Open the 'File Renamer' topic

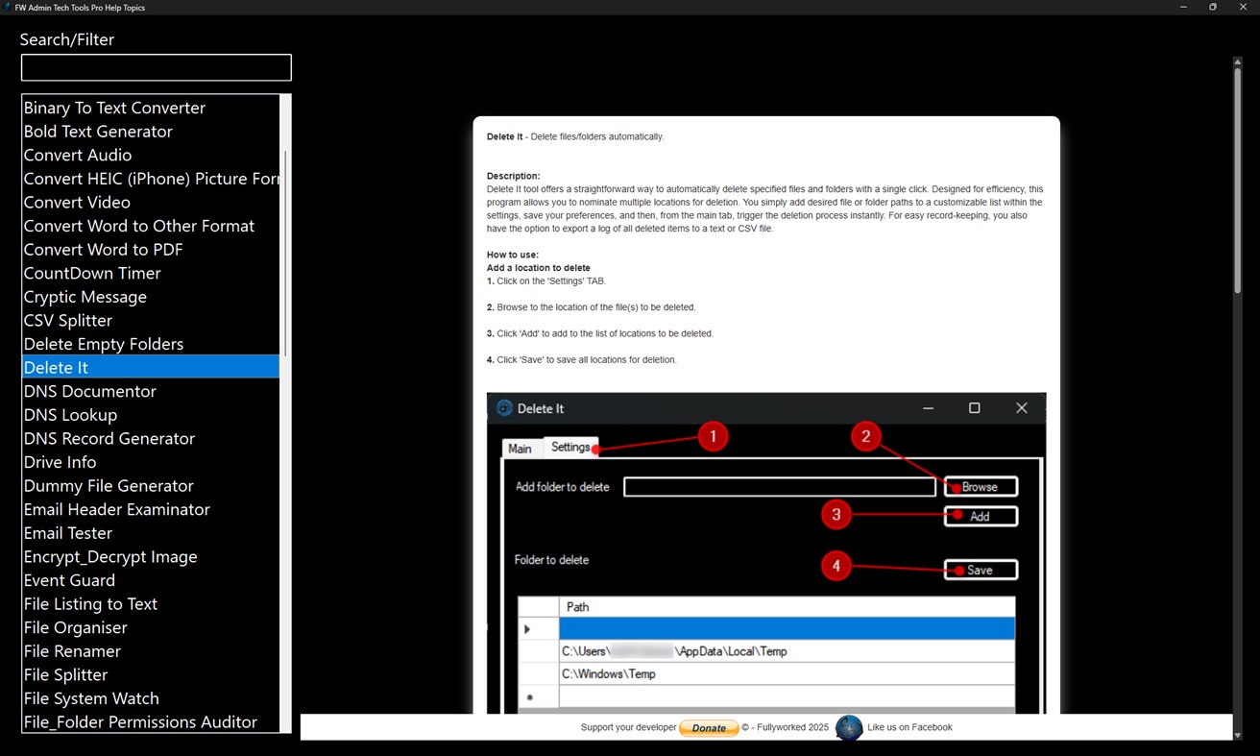(71, 650)
